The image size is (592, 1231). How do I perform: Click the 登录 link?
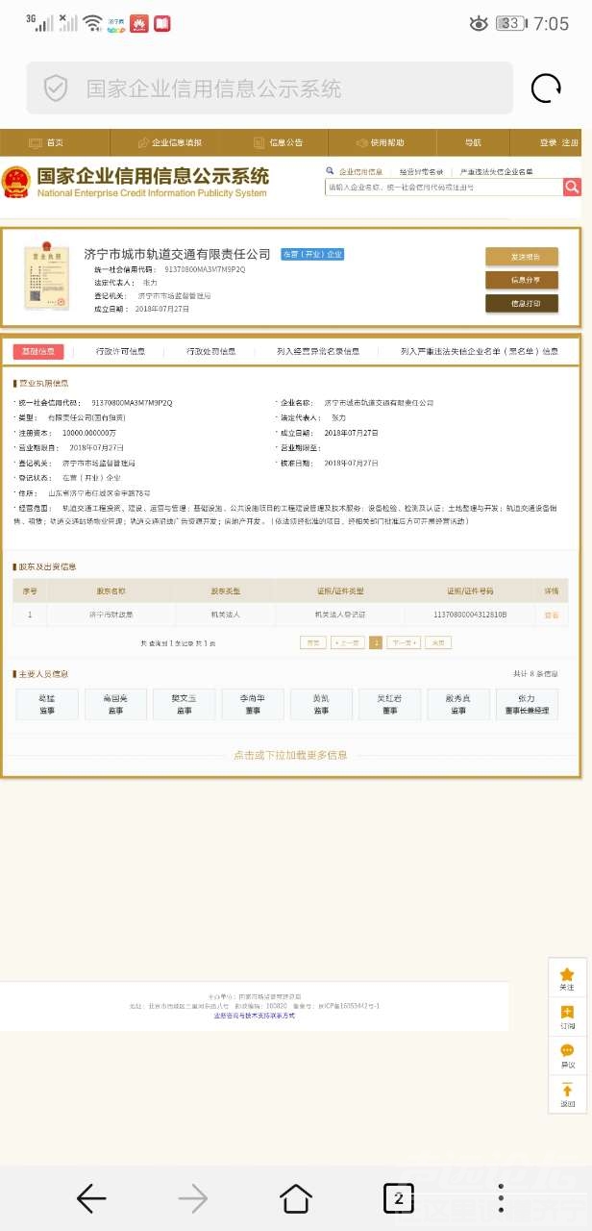(x=548, y=142)
